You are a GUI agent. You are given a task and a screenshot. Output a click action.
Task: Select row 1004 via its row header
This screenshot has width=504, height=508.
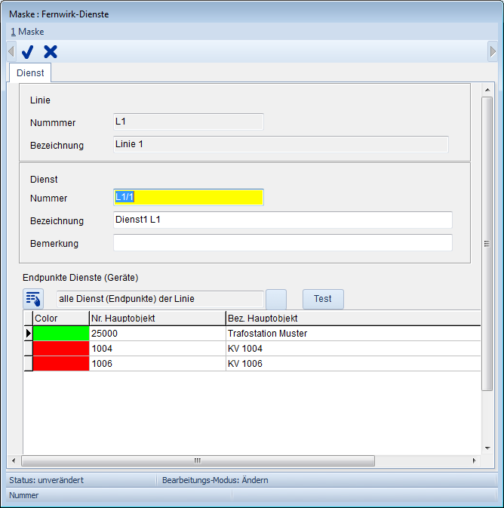click(x=28, y=349)
